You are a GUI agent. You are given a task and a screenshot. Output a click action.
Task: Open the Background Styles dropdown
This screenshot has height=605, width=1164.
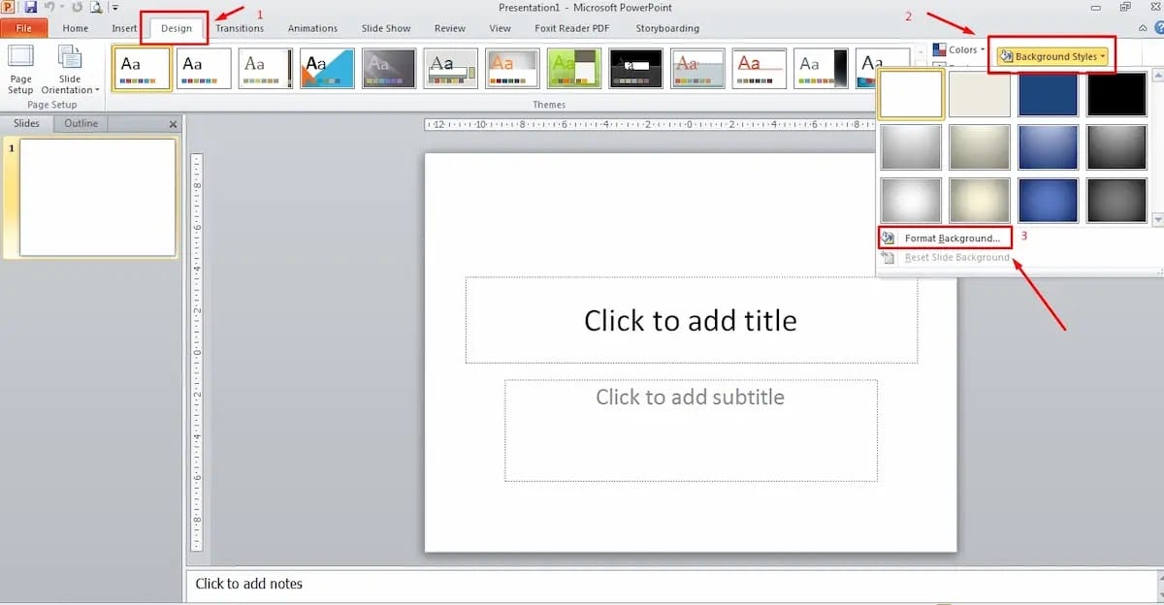pos(1051,56)
